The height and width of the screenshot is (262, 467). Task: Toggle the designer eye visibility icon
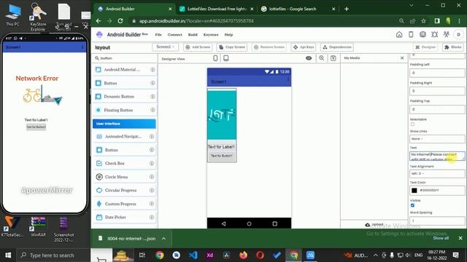coord(309,58)
